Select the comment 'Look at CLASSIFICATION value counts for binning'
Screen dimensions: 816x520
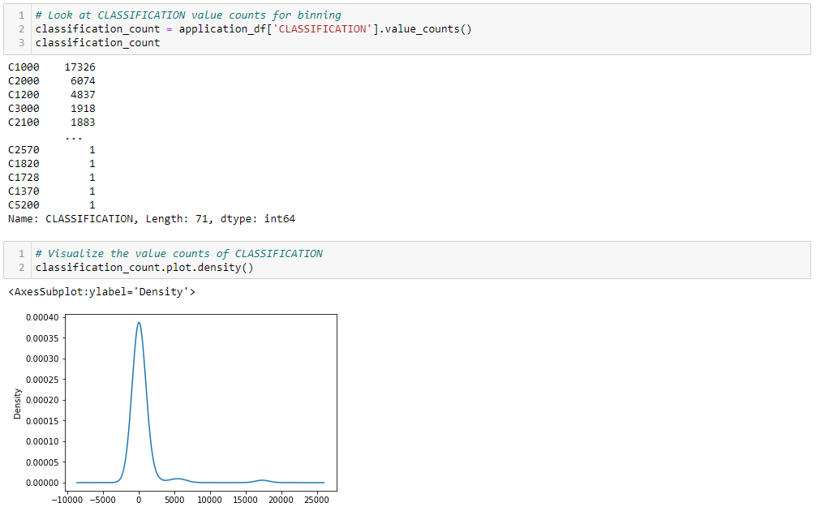tap(188, 15)
